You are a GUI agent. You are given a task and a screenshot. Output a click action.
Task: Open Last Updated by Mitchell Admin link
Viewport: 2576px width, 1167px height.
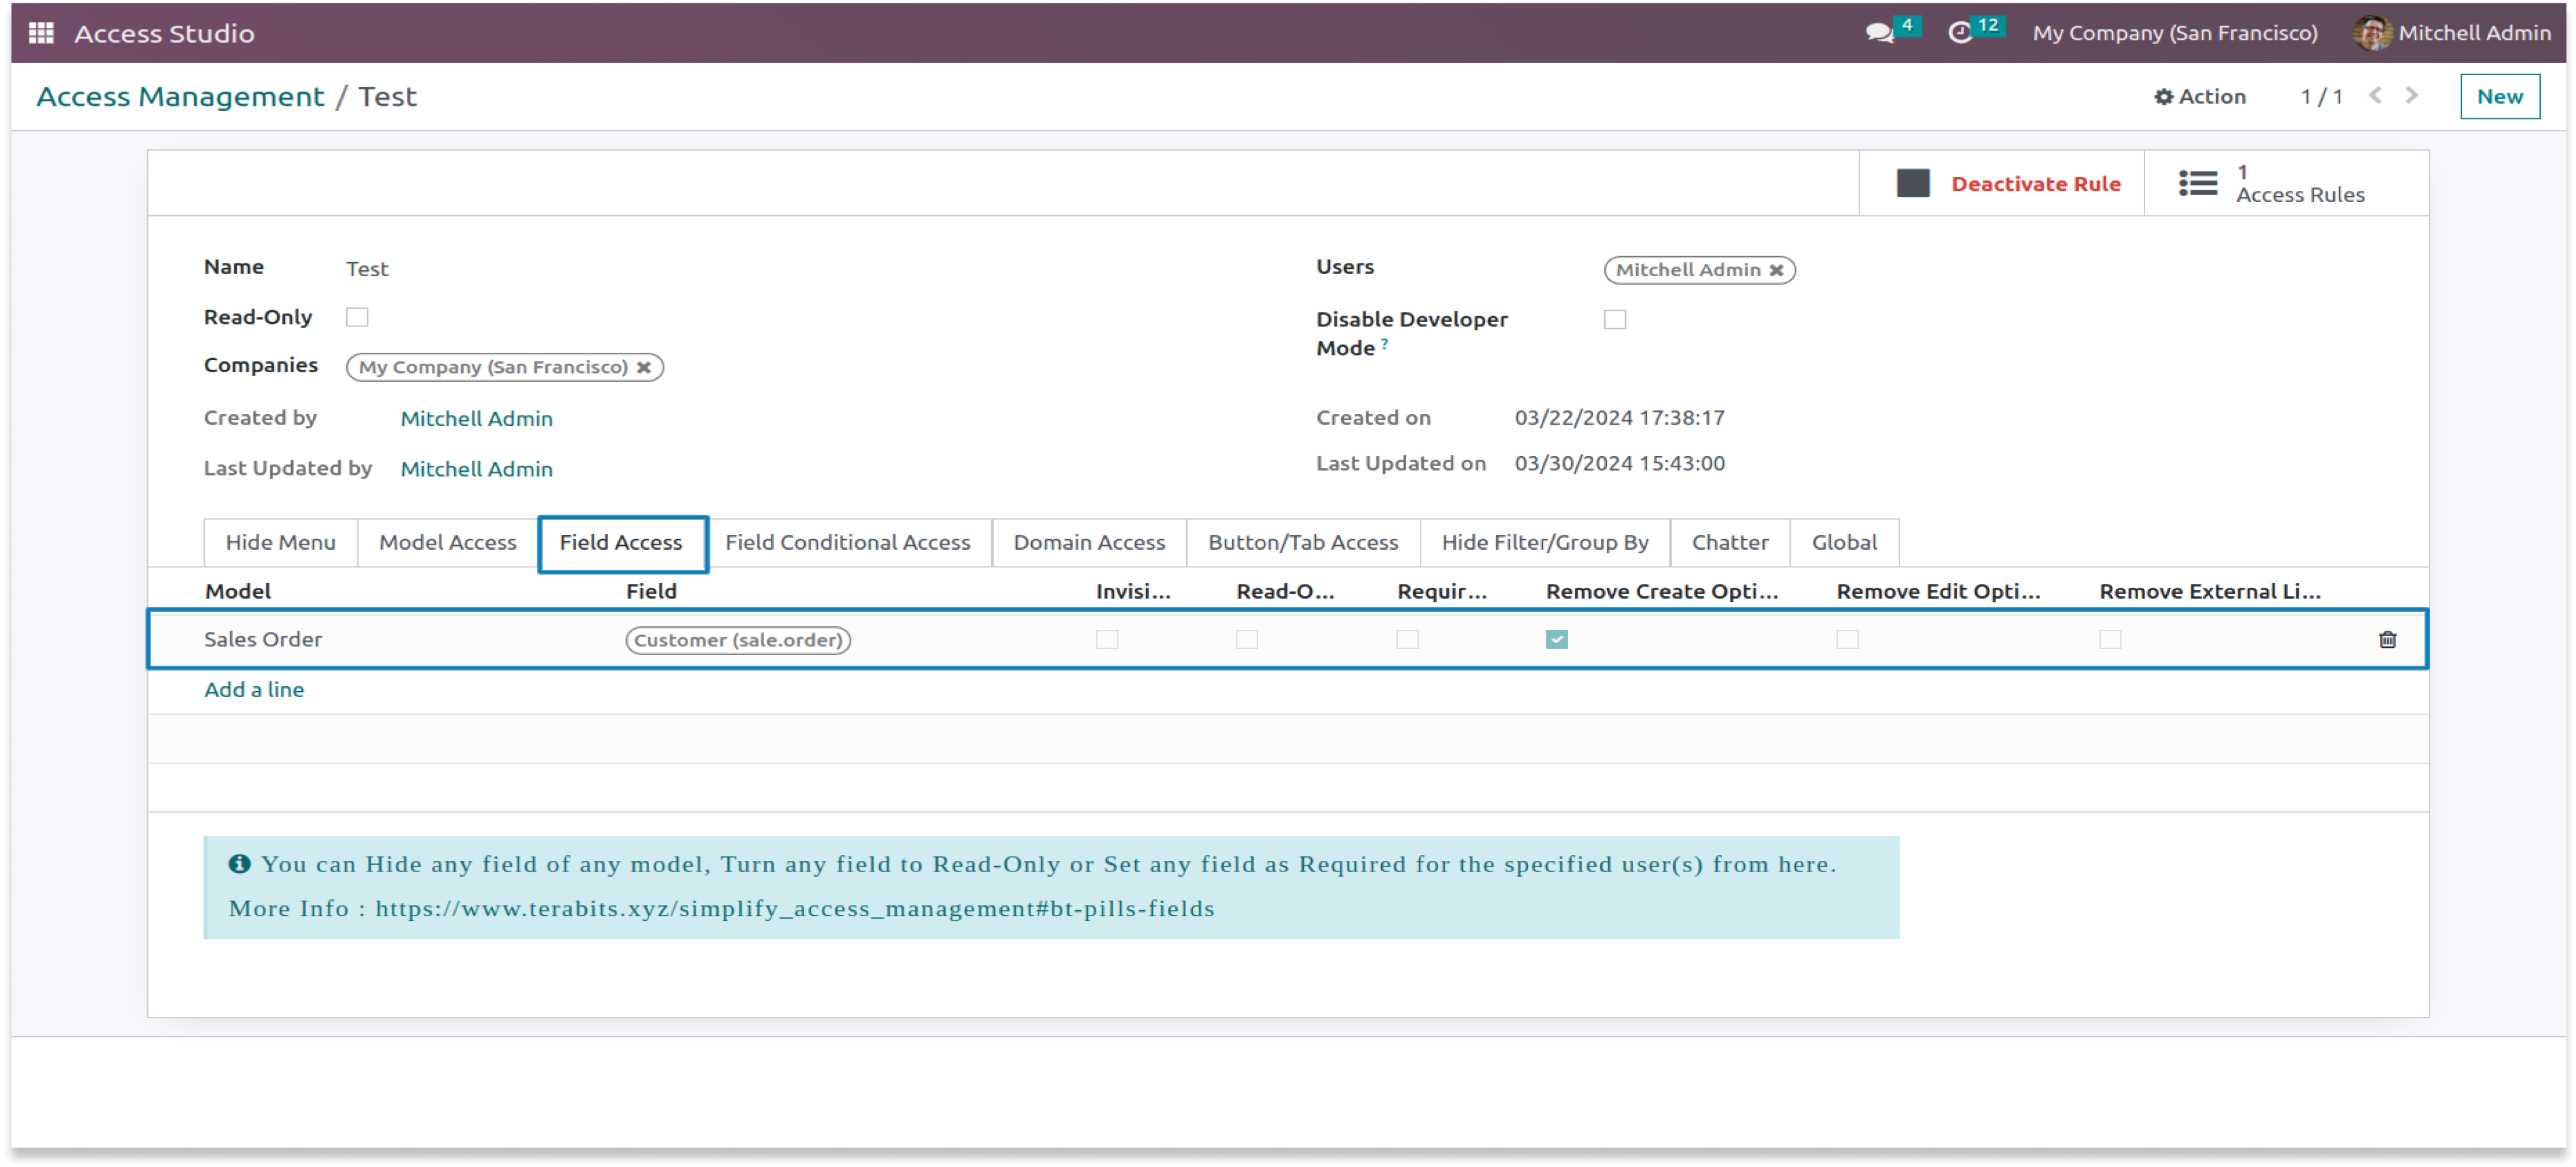pos(476,469)
